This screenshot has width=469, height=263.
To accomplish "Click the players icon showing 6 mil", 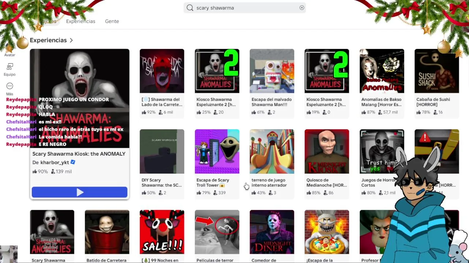I will 161,112.
